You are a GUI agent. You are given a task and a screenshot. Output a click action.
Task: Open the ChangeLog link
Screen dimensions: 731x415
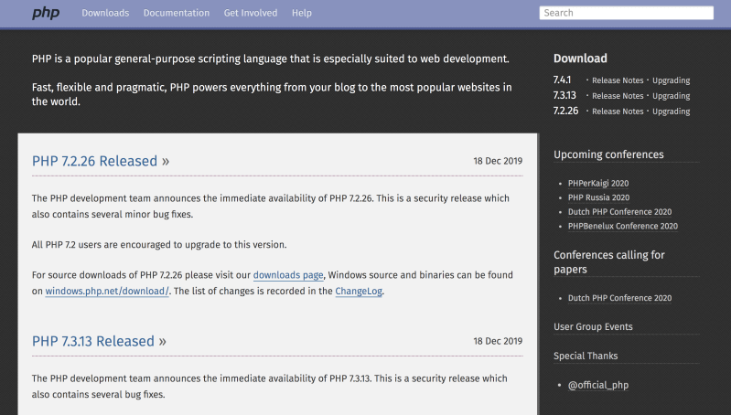(359, 291)
